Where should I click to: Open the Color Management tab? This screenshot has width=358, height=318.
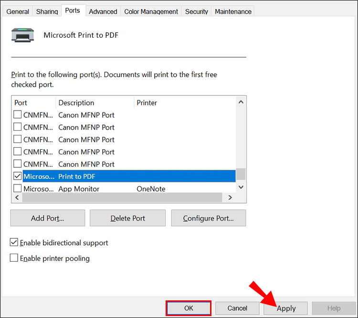[151, 11]
